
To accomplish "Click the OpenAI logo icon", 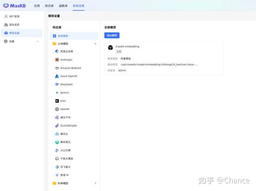I will coord(57,109).
